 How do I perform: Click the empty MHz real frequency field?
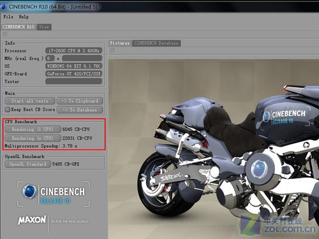point(82,58)
